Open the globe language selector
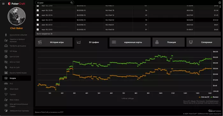This screenshot has height=116, width=223. pyautogui.click(x=219, y=3)
